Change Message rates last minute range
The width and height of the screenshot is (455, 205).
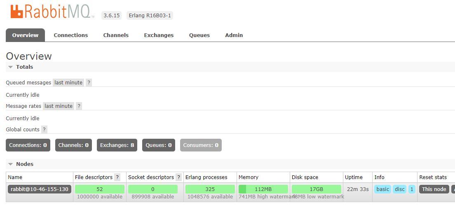59,106
